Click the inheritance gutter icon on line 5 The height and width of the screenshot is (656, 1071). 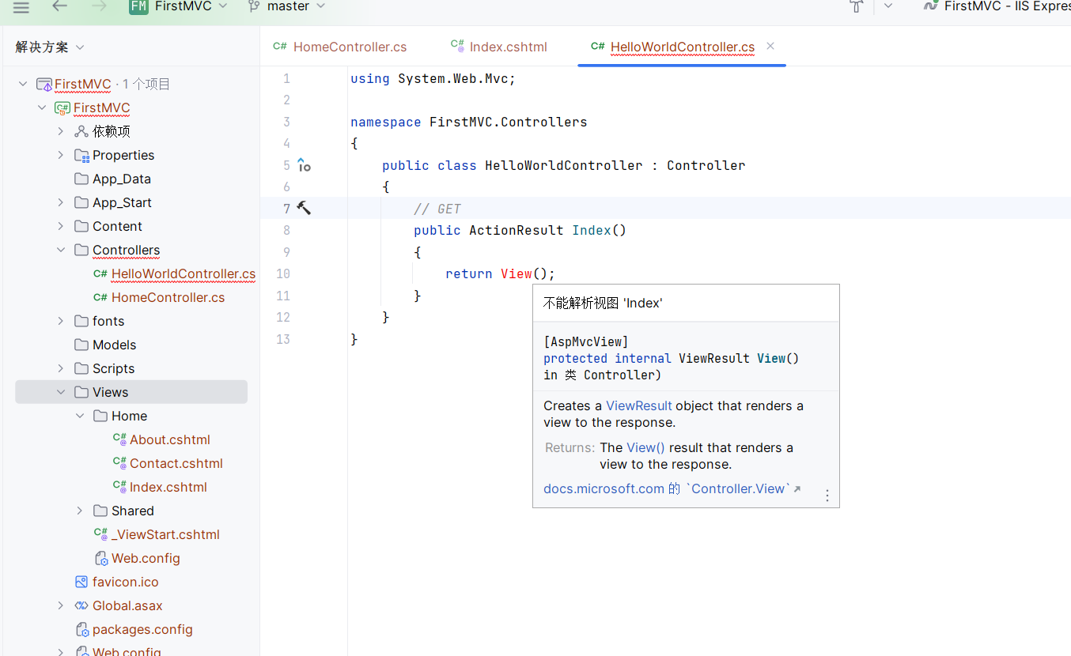[x=304, y=165]
